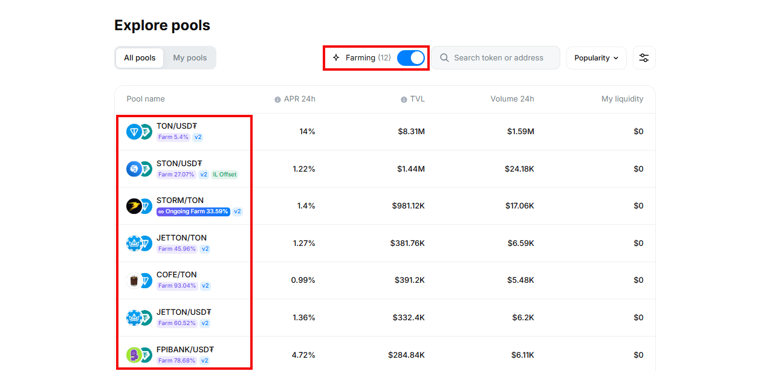
Task: Open the Popularity sort dropdown
Action: [x=596, y=58]
